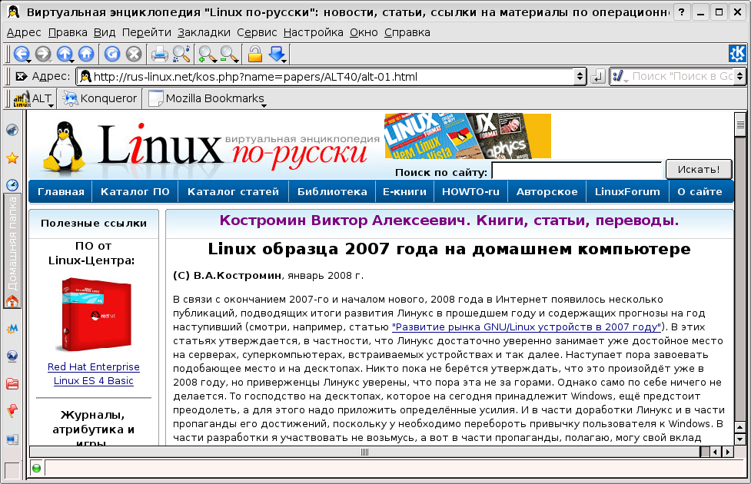The width and height of the screenshot is (751, 484).
Task: Open the О сайте site tab
Action: (699, 191)
